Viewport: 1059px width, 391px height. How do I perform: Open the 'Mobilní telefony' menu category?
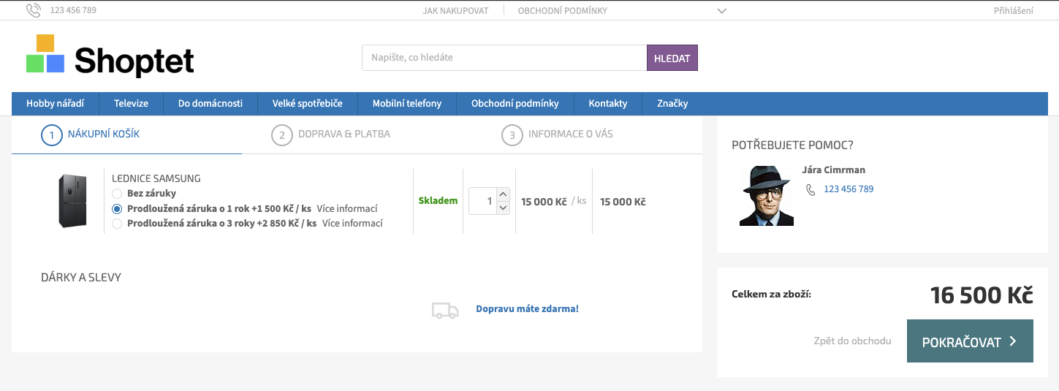406,104
